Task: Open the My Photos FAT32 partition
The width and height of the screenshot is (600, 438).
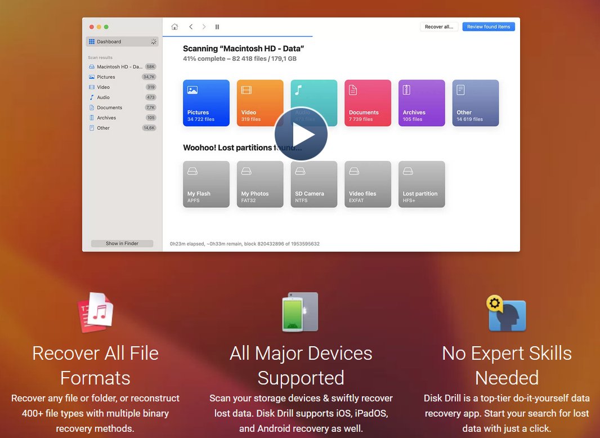Action: coord(260,184)
